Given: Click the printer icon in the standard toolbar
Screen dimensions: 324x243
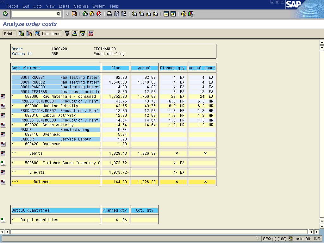Looking at the screenshot, I should click(109, 14).
